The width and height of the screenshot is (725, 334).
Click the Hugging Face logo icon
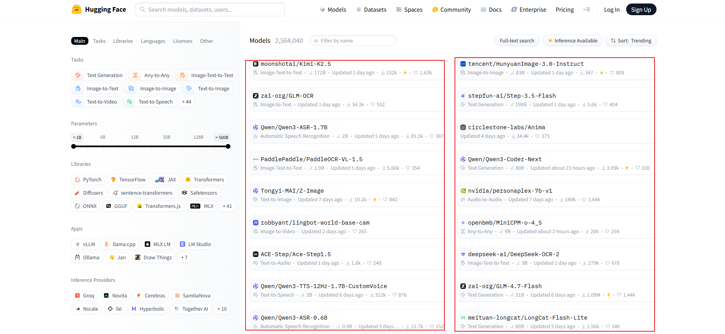pos(76,9)
